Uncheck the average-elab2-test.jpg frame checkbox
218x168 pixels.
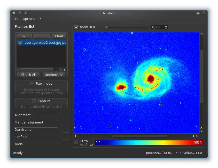point(20,43)
